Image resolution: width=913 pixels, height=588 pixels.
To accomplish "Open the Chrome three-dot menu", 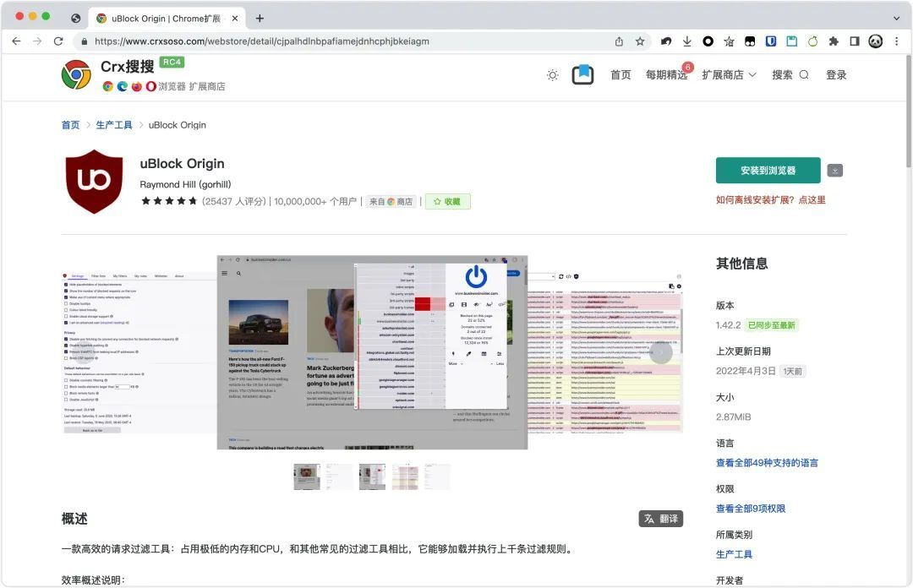I will 897,41.
